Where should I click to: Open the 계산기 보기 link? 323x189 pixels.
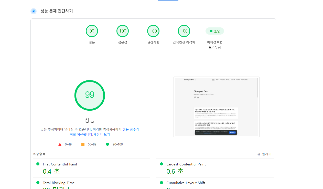(x=102, y=134)
